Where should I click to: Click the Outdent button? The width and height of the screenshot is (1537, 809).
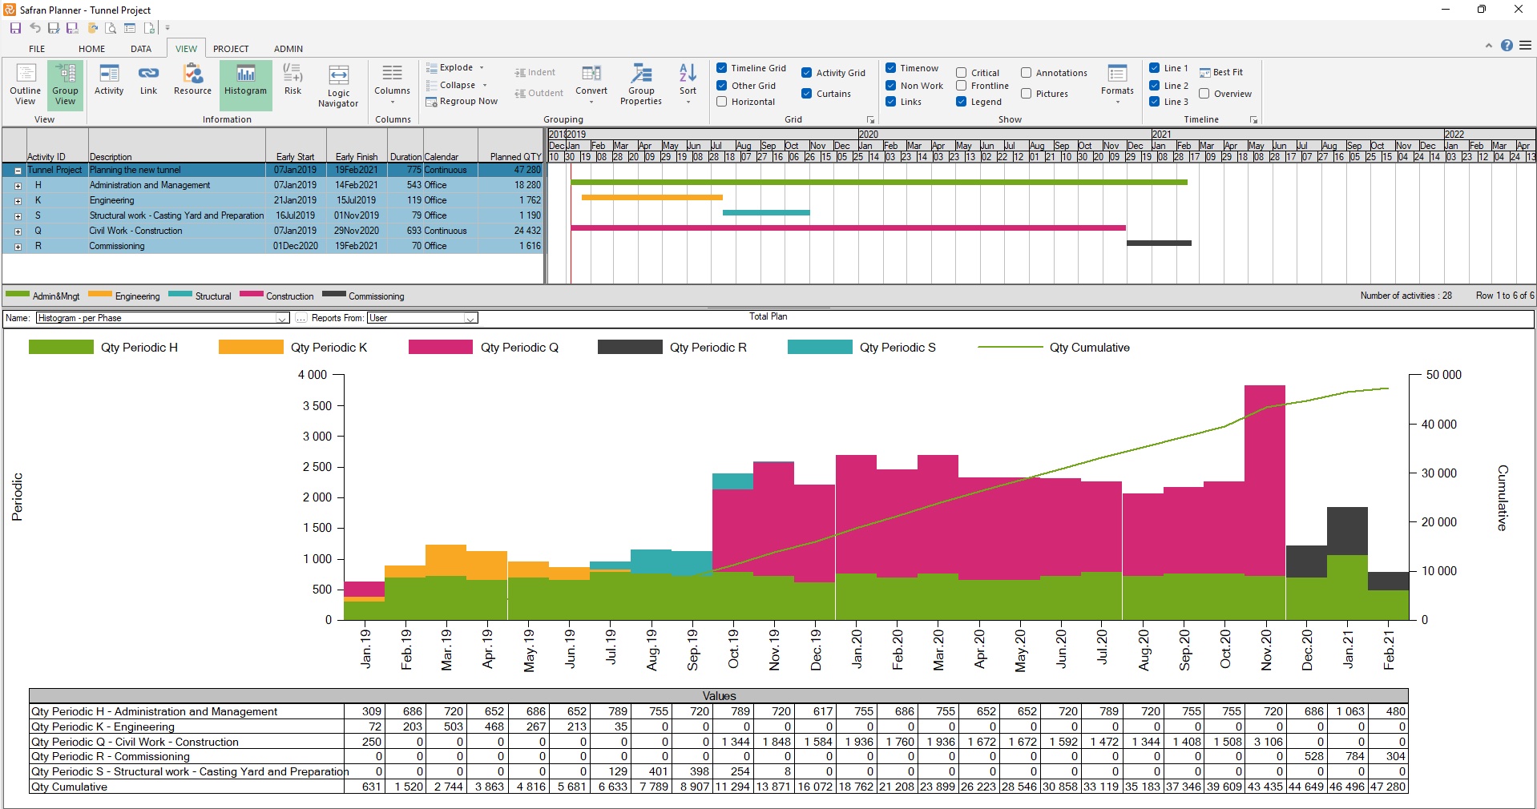(539, 94)
